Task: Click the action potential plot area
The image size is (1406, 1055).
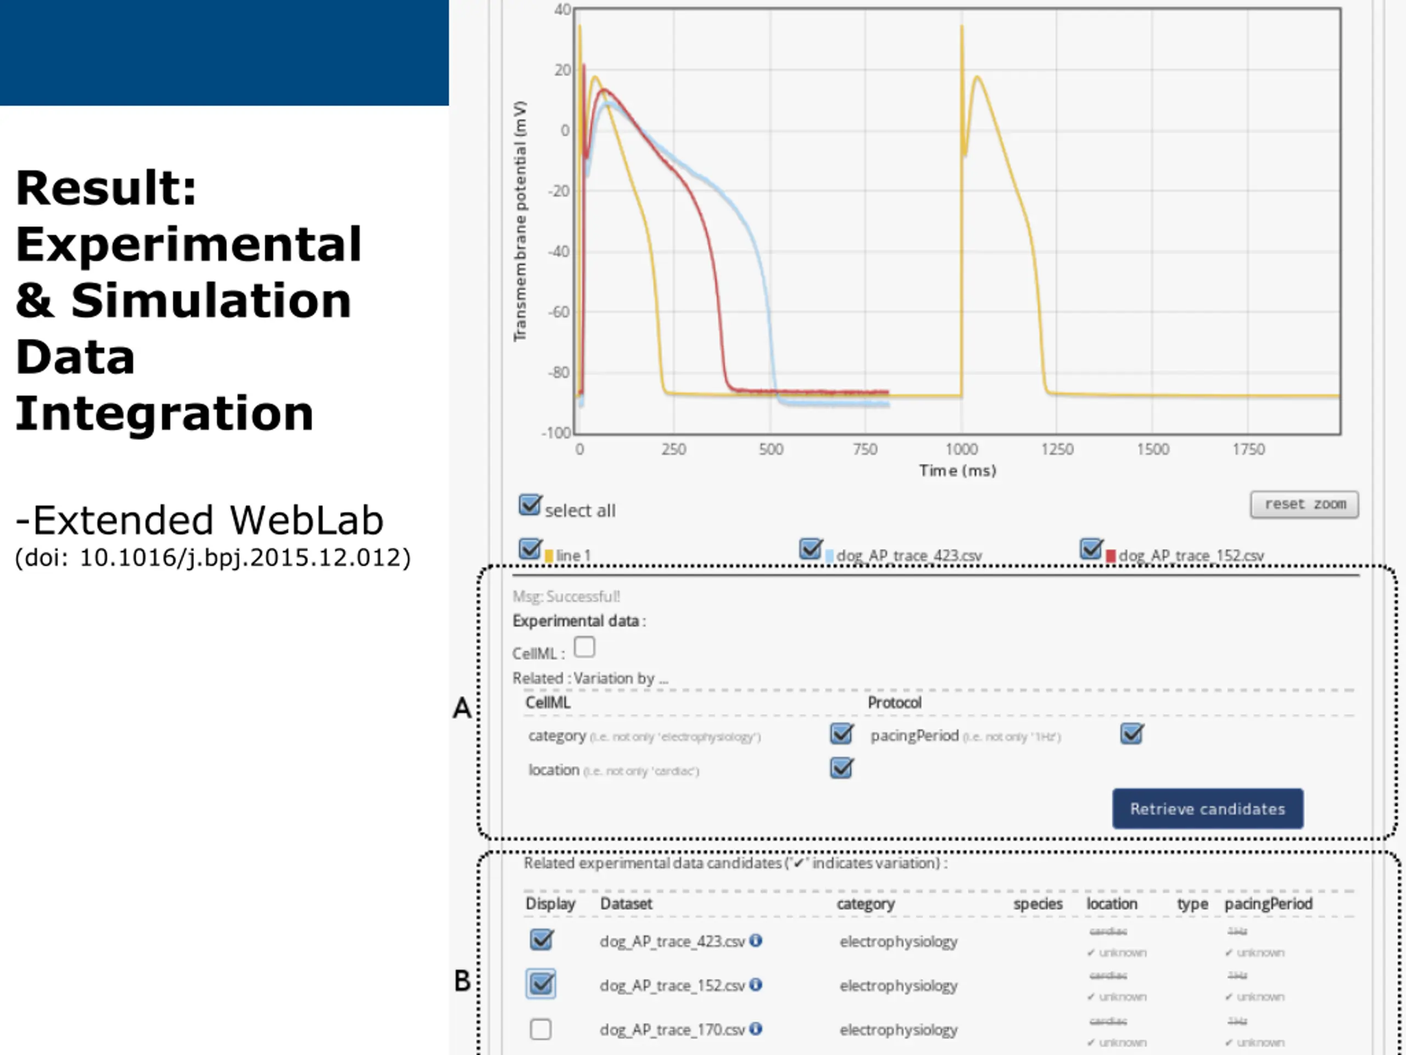Action: coord(958,221)
